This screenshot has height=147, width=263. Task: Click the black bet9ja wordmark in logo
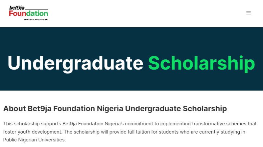point(17,8)
